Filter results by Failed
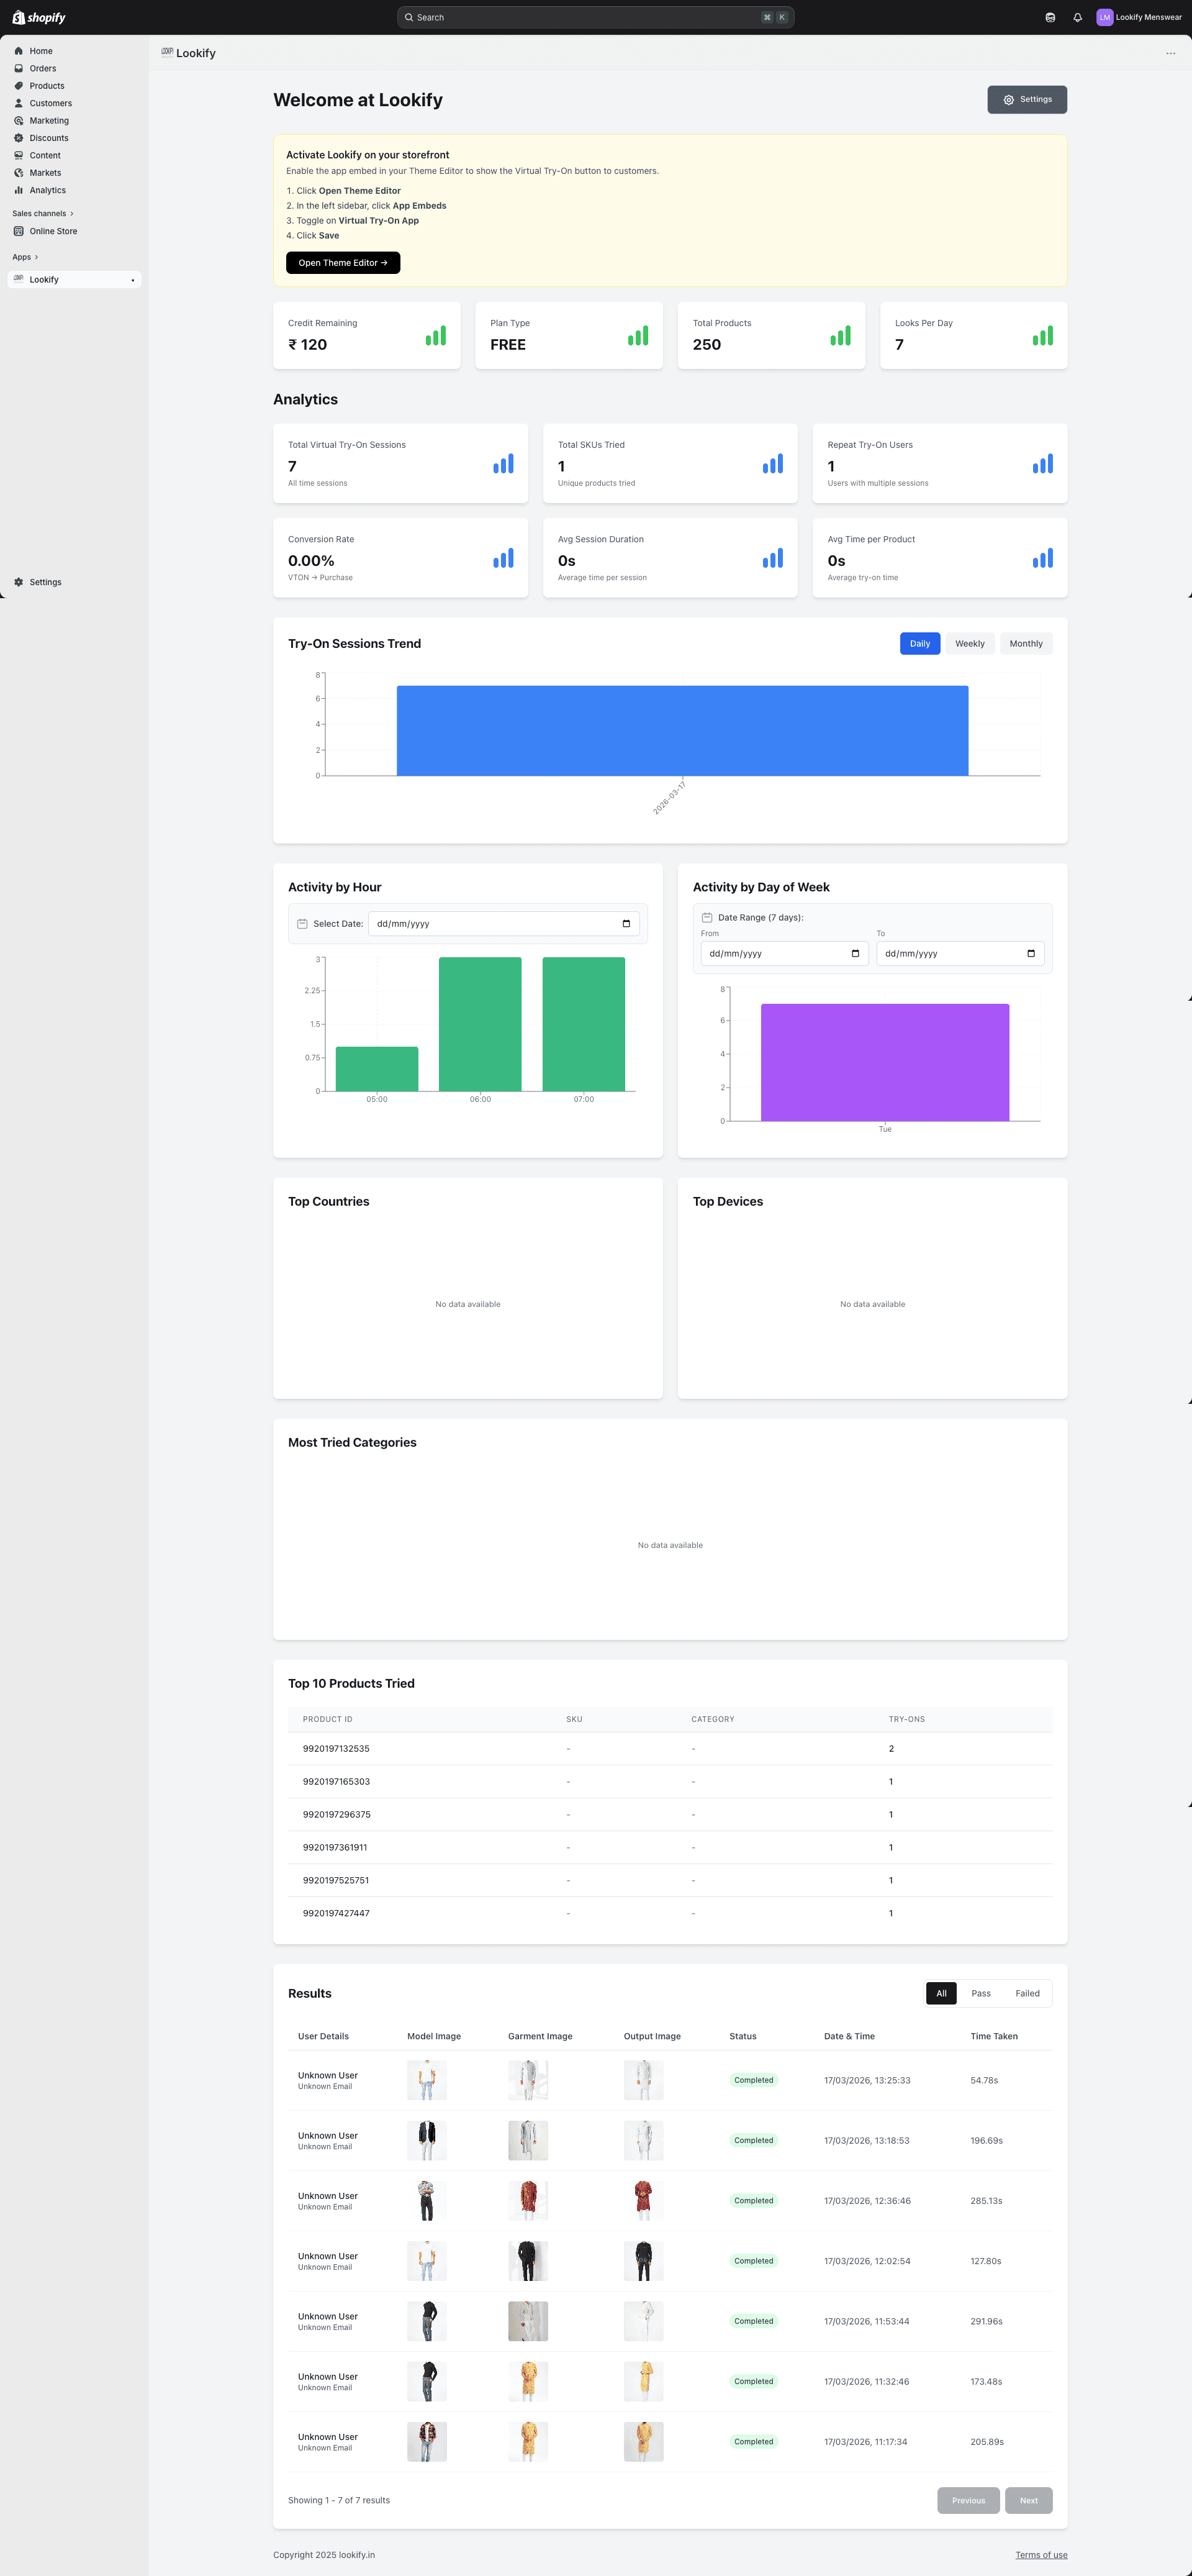1192x2576 pixels. click(x=1027, y=1994)
